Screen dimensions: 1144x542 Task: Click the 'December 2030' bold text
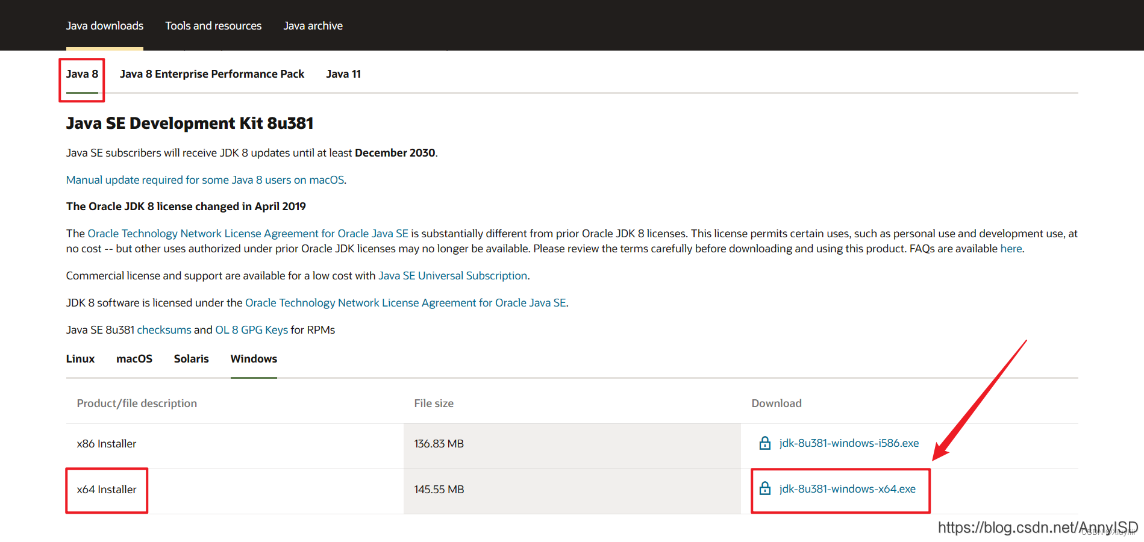click(x=395, y=153)
